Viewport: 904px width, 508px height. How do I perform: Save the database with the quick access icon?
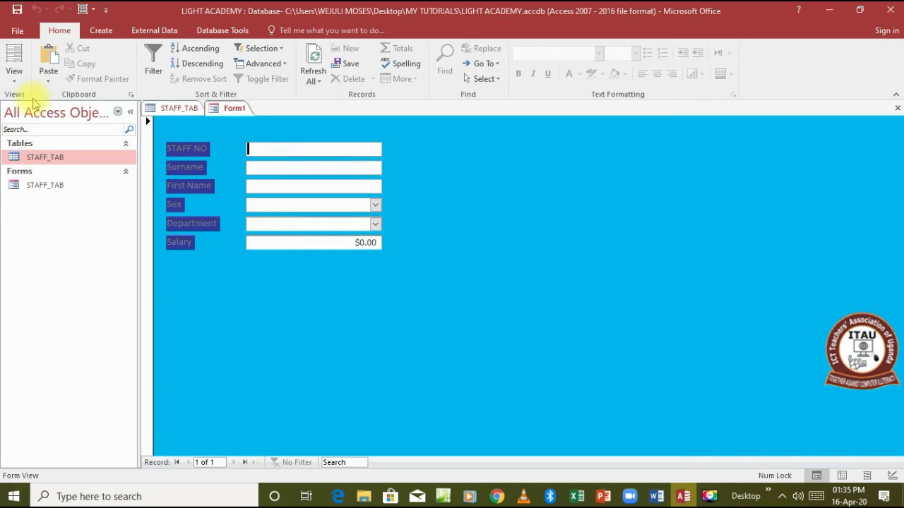[17, 10]
